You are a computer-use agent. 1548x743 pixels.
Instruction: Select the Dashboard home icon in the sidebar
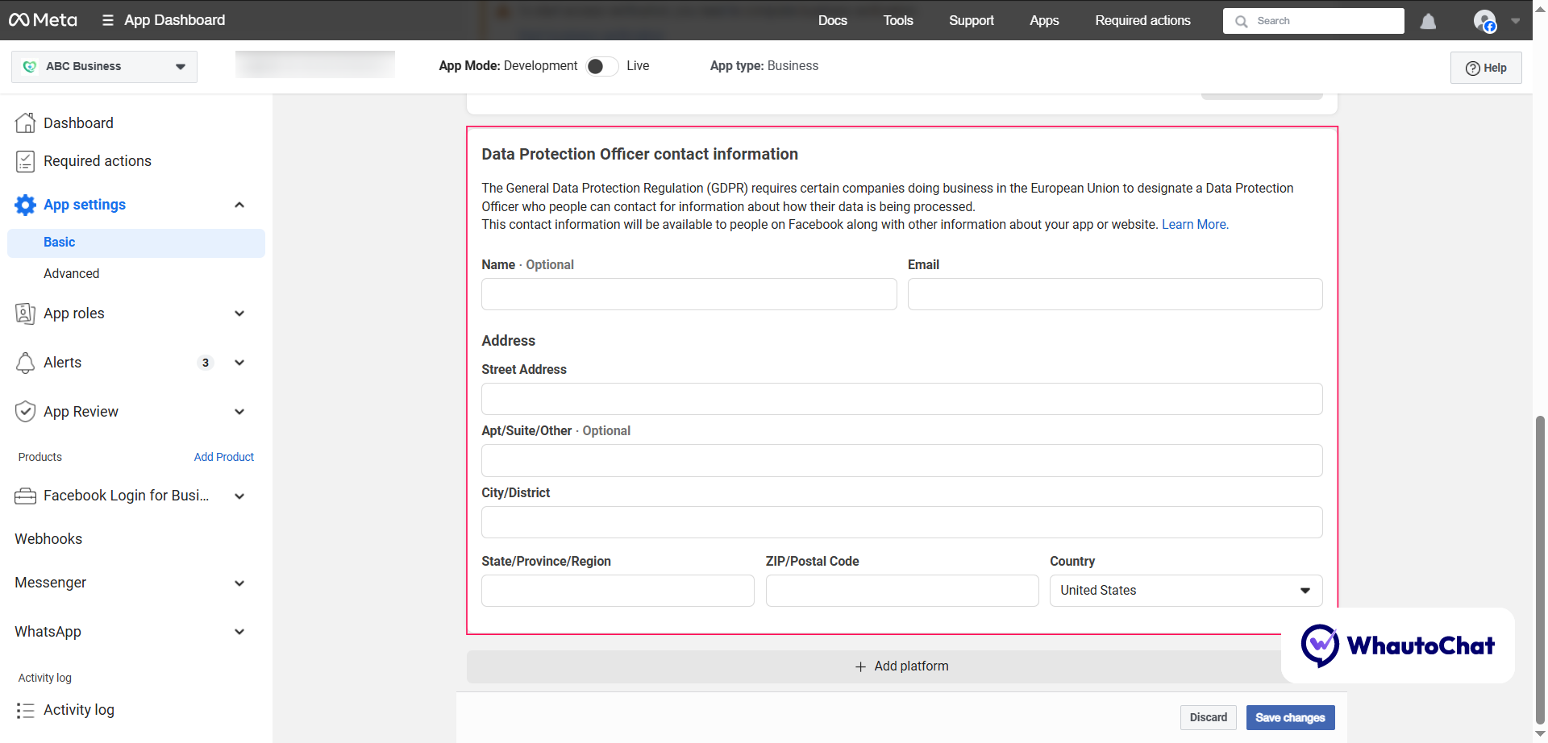[25, 122]
